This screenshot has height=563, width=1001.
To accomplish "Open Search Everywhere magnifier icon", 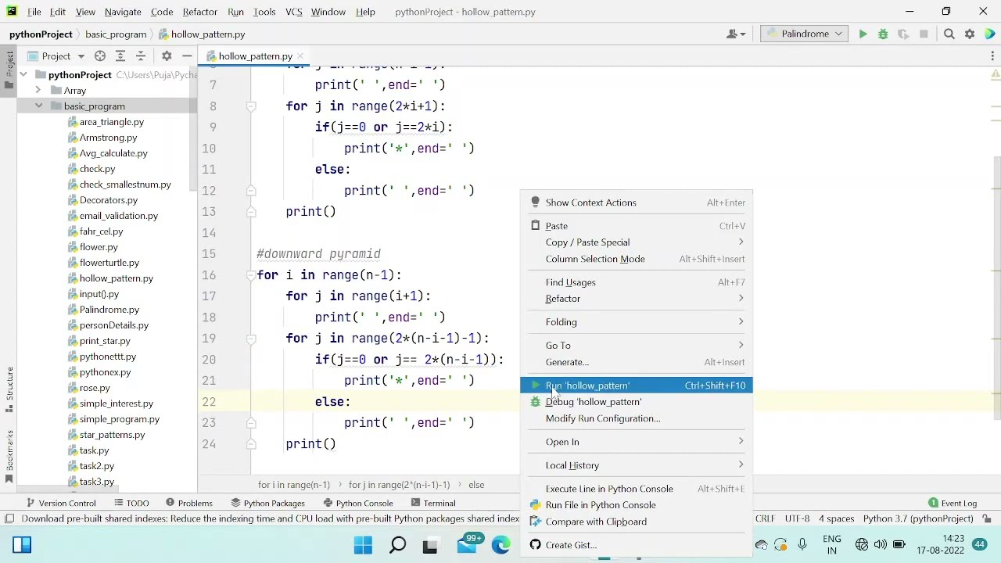I will tap(949, 34).
